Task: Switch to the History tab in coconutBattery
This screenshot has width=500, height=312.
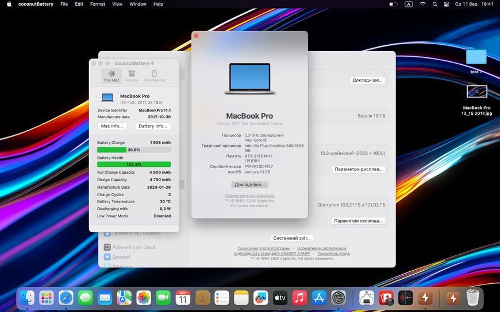Action: pyautogui.click(x=132, y=76)
